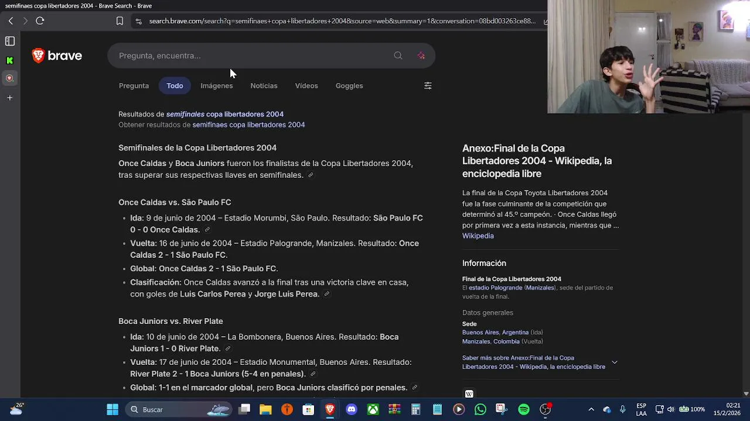Open the 'Colombia' link in Sede
This screenshot has height=421, width=750.
(506, 341)
